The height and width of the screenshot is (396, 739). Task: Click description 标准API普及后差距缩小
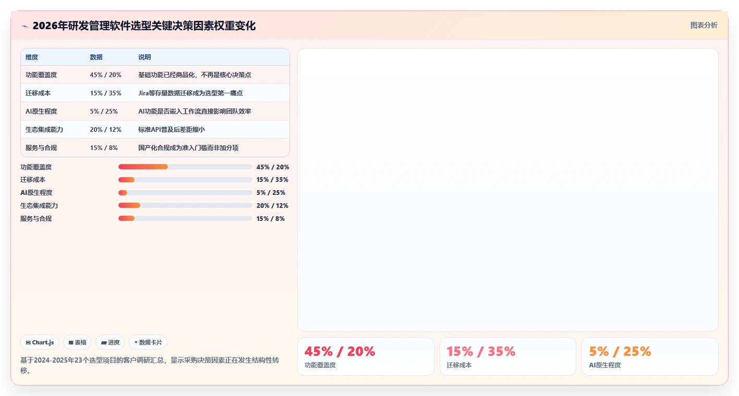(x=172, y=130)
